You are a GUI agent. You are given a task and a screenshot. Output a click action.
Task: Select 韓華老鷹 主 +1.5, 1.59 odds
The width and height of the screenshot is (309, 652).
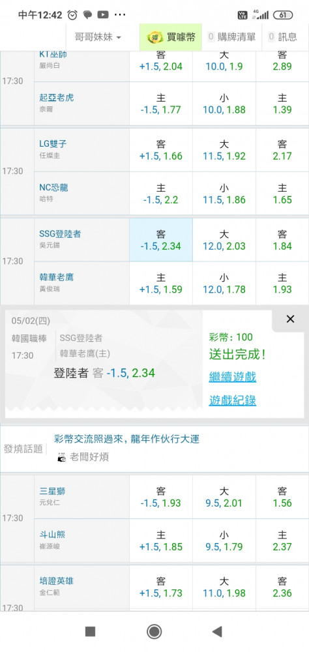click(x=161, y=283)
